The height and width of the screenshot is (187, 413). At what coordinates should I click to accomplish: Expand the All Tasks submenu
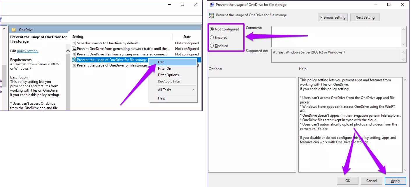(x=173, y=90)
